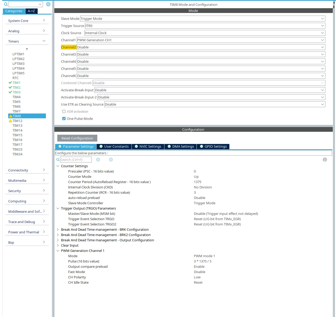Click the magnifier icon beside the category search
Image resolution: width=336 pixels, height=317 pixels.
[6, 4]
